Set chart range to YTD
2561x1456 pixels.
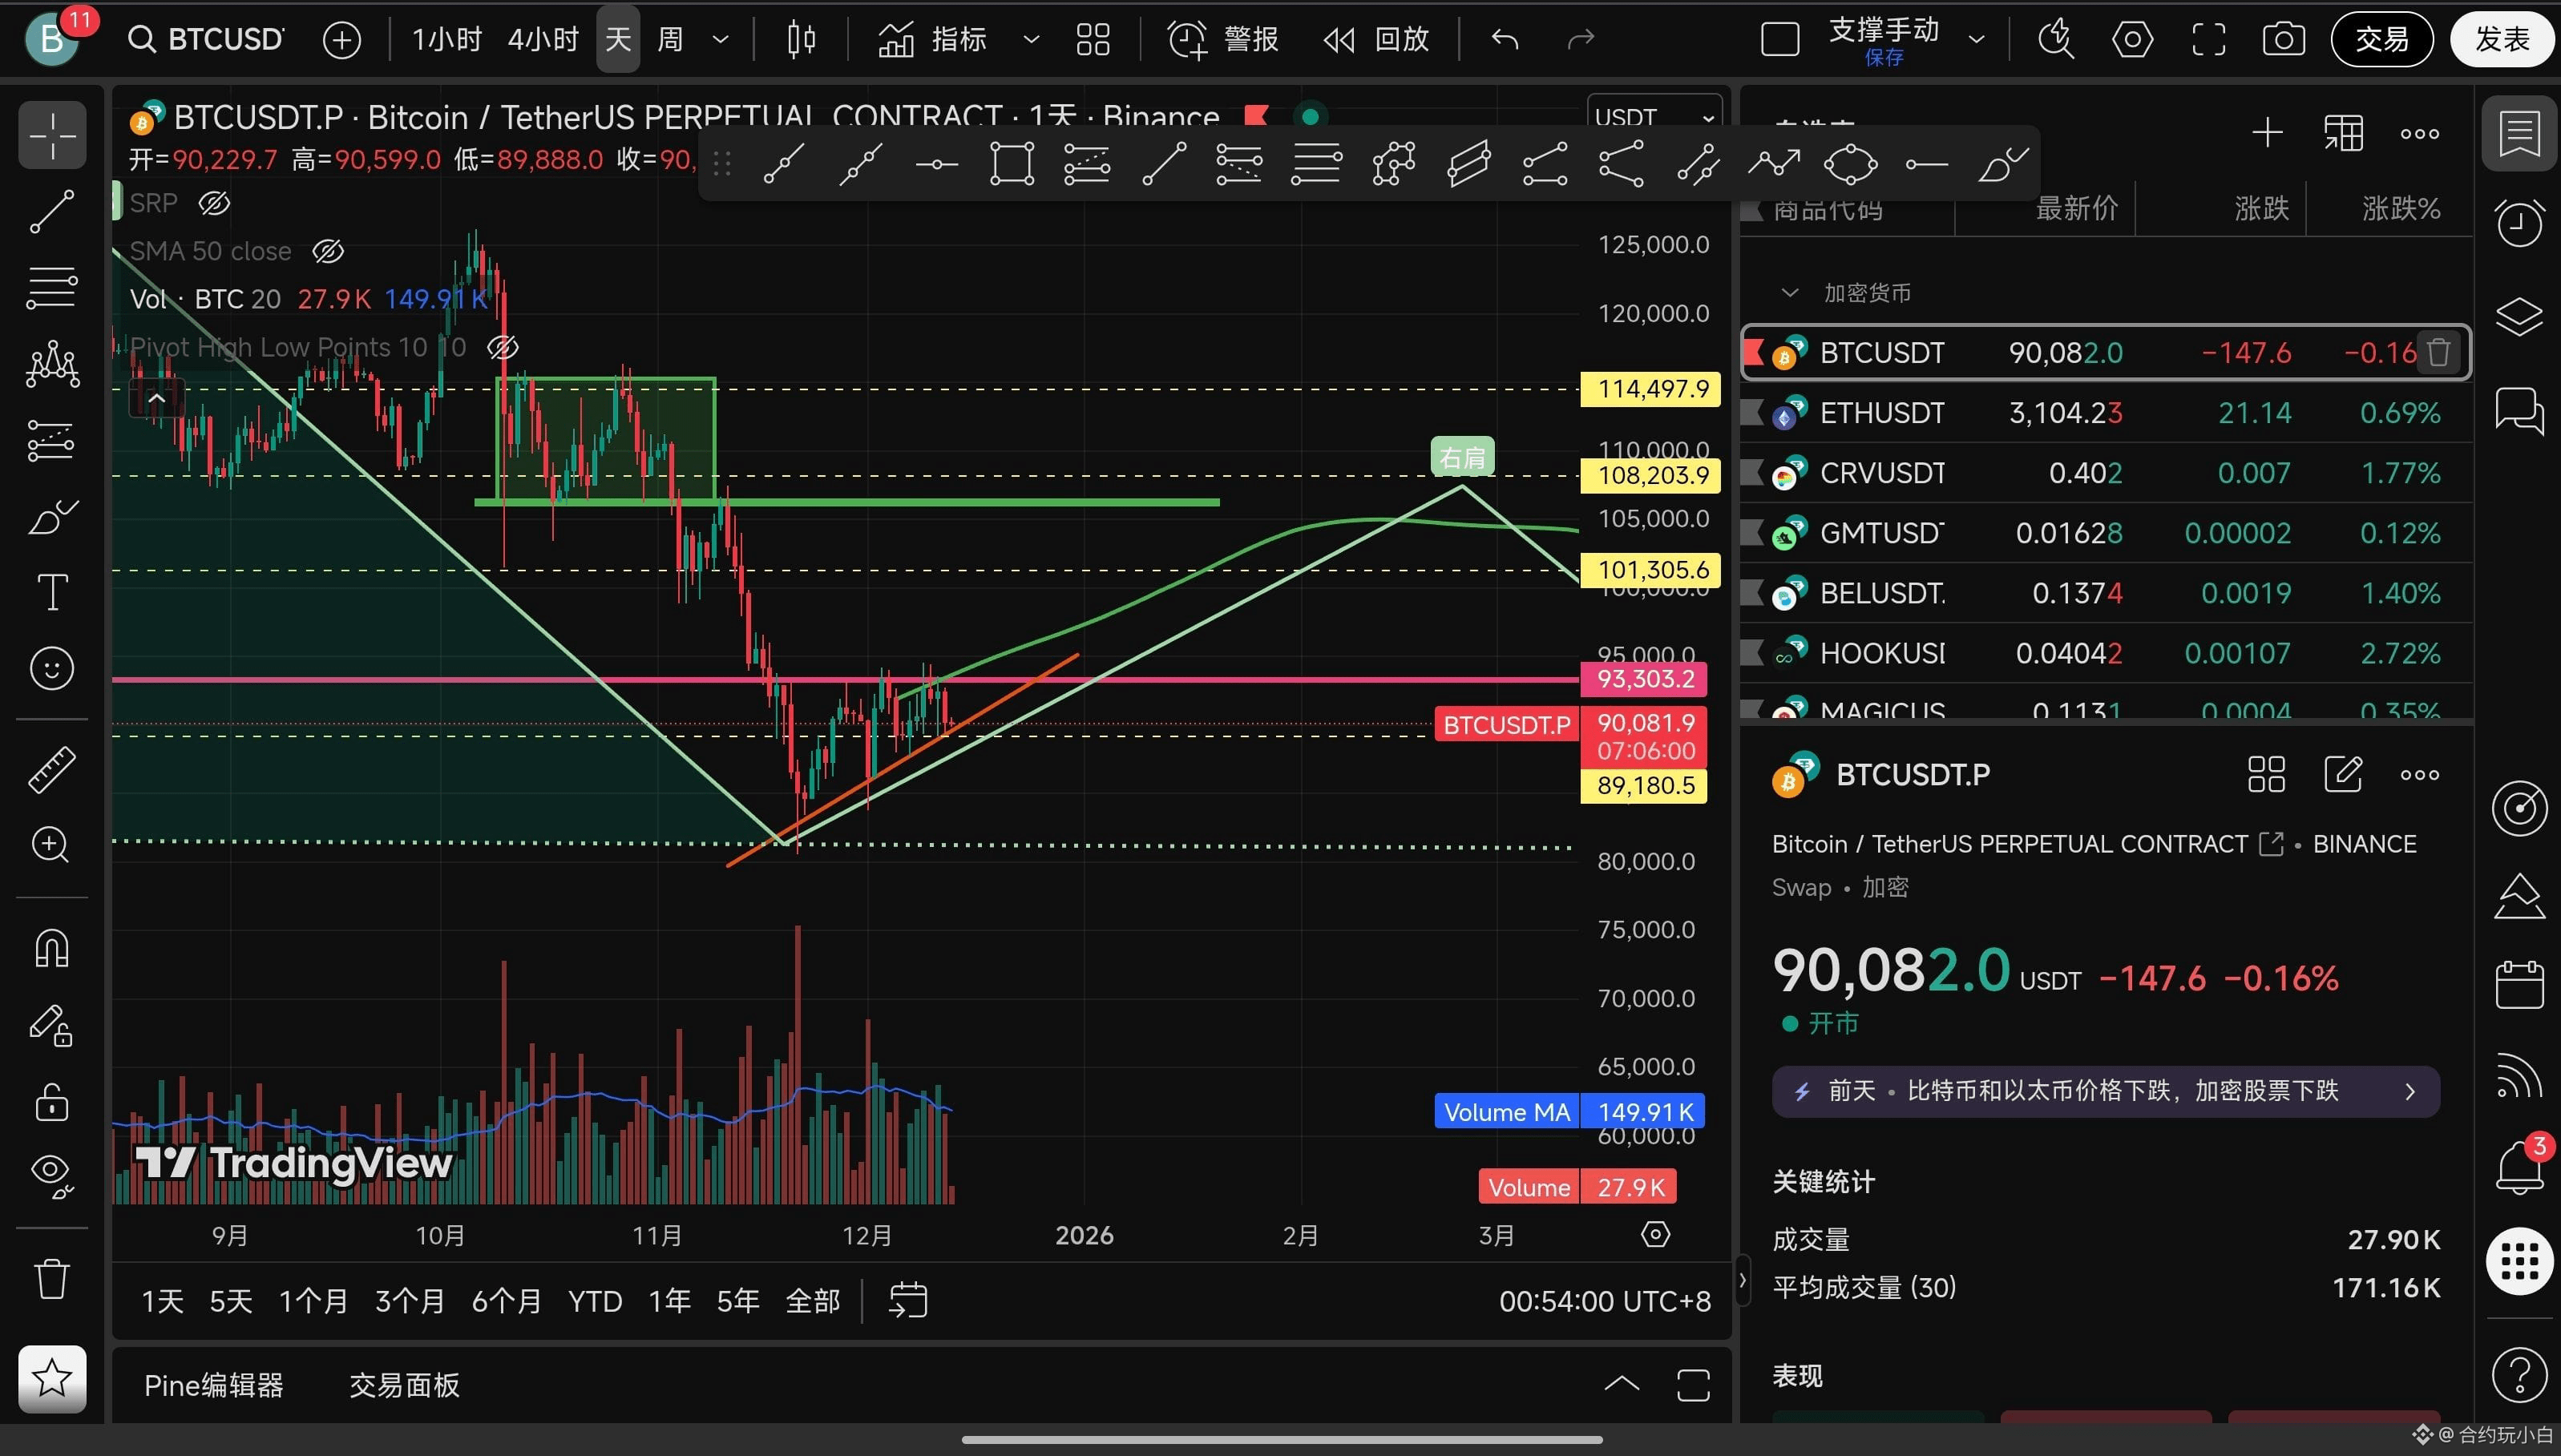tap(595, 1302)
